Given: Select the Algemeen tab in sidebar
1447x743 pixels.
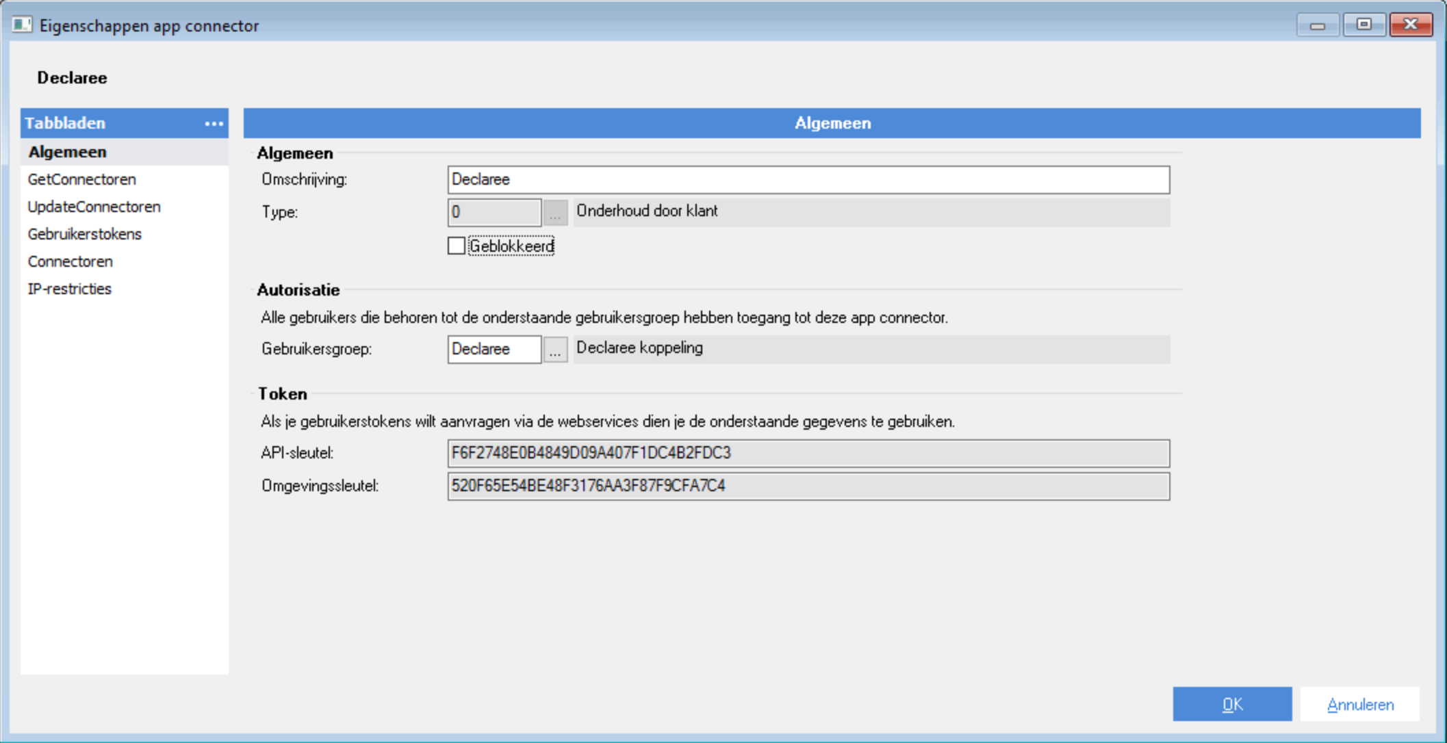Looking at the screenshot, I should (x=68, y=152).
